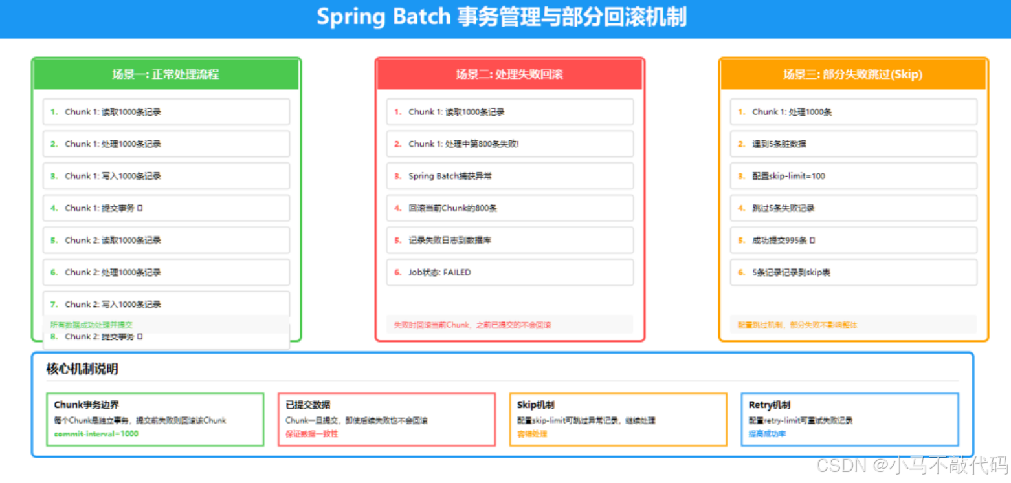Click the note '失败时回滚当前Chunk, 之前已提交的不会回滚'

472,325
